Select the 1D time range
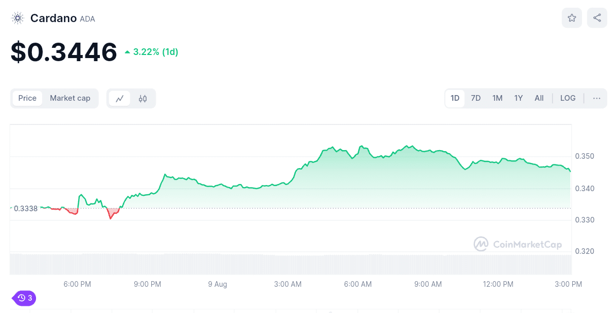Screen dimensions: 616x313 tap(455, 98)
